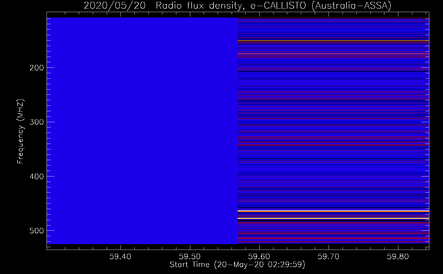Viewport: 443px width, 274px height.
Task: Click the 400 frequency tick label
Action: (36, 176)
